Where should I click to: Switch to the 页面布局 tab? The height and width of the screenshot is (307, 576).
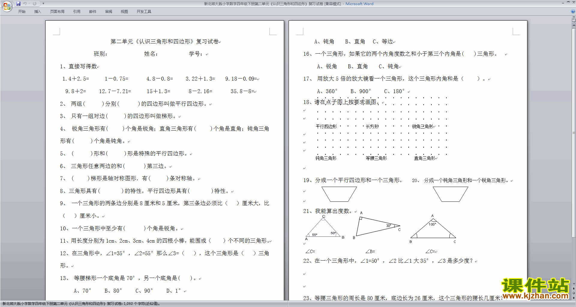[57, 12]
